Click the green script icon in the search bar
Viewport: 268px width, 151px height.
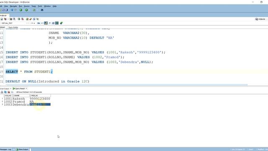pyautogui.click(x=61, y=23)
